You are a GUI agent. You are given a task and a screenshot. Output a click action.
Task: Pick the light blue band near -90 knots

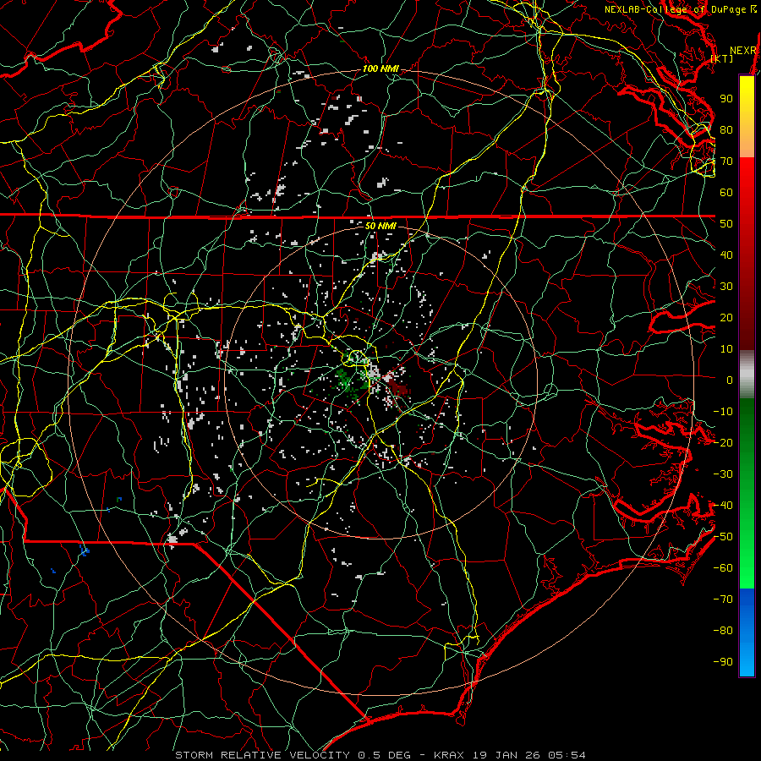pyautogui.click(x=747, y=660)
